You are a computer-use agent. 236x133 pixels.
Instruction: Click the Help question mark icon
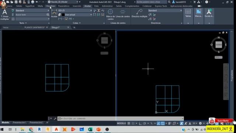click(x=206, y=2)
